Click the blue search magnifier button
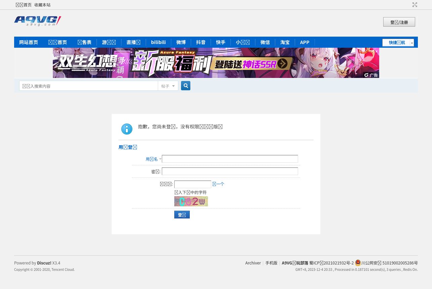This screenshot has width=432, height=289. tap(186, 86)
